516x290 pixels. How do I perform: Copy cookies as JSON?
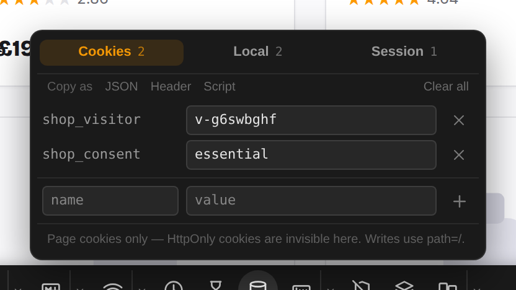tap(122, 87)
